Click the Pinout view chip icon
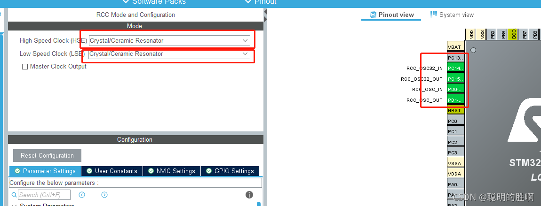The width and height of the screenshot is (541, 206). click(x=373, y=15)
